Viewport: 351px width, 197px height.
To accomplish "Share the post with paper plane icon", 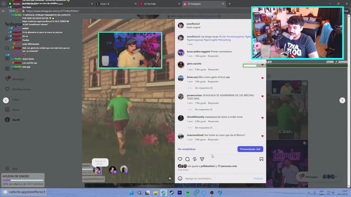I will 202,159.
